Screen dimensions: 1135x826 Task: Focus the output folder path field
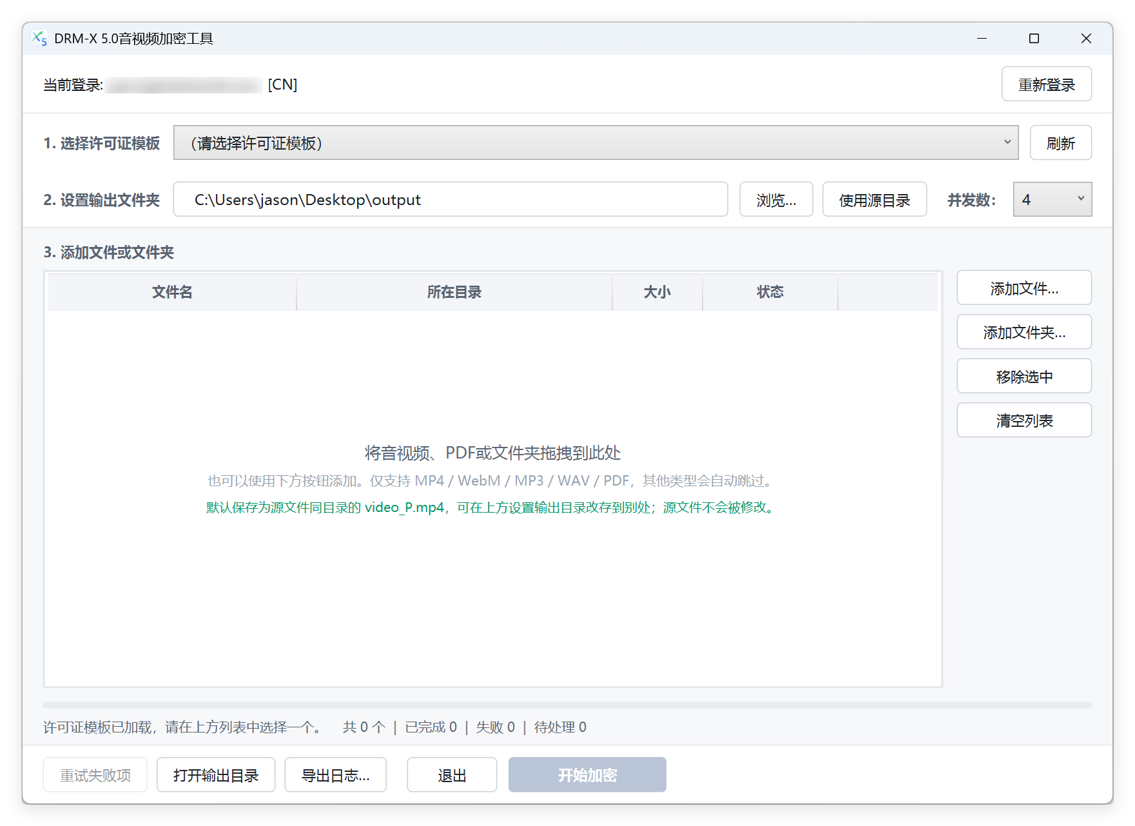451,199
